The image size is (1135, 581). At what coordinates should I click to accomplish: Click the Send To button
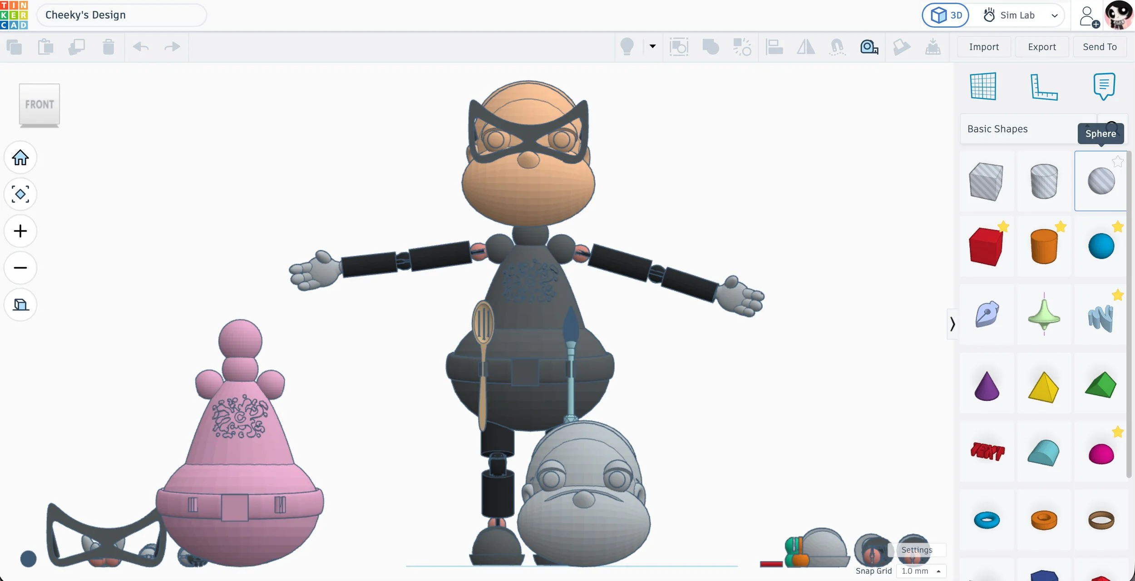(1100, 47)
